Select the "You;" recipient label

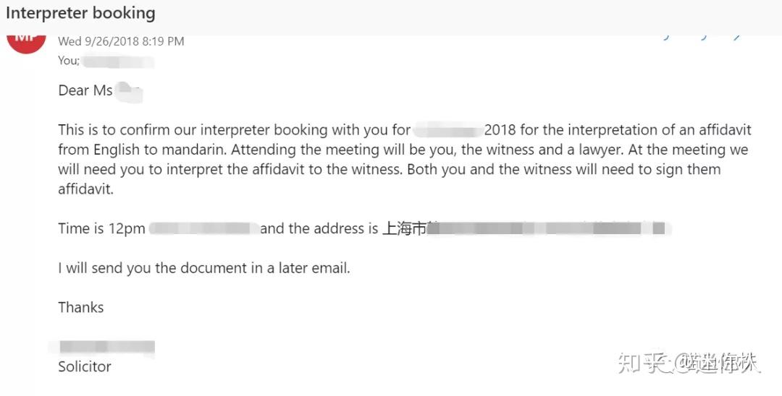pyautogui.click(x=69, y=61)
